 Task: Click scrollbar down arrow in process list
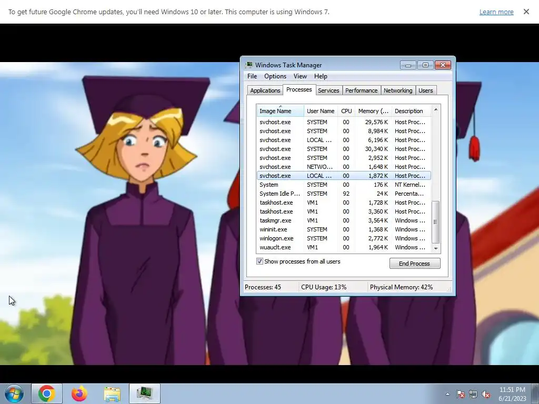click(x=436, y=248)
